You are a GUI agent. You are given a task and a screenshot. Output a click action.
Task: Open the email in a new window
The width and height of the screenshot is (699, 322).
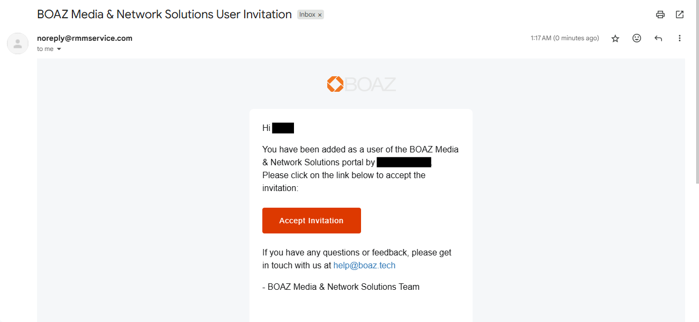pos(680,14)
